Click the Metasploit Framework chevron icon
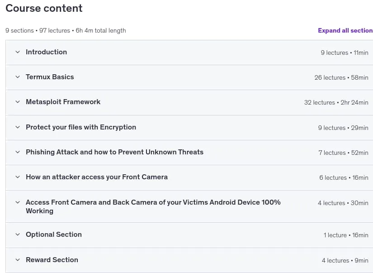The image size is (373, 273). click(x=18, y=102)
